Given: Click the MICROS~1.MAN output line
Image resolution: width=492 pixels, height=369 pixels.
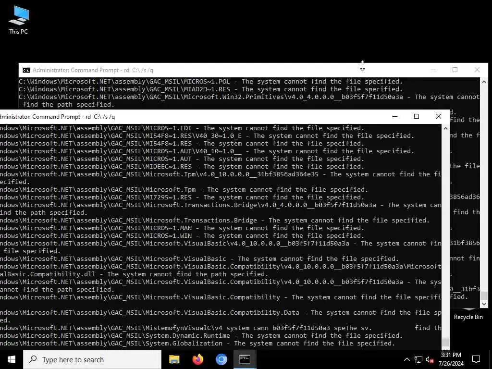Looking at the screenshot, I should coord(182,228).
